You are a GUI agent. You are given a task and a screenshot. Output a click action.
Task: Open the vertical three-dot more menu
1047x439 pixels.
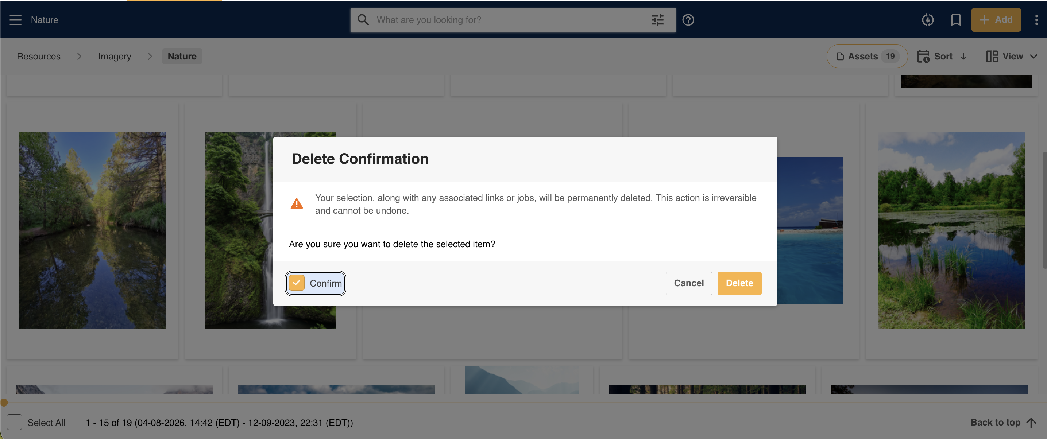point(1036,19)
